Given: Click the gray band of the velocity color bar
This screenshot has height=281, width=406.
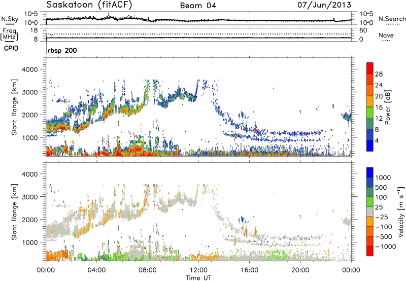Looking at the screenshot, I should (x=370, y=212).
